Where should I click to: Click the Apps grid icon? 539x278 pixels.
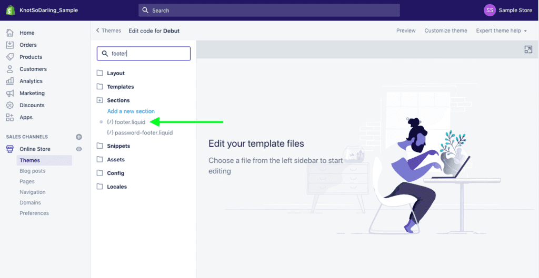[x=10, y=117]
